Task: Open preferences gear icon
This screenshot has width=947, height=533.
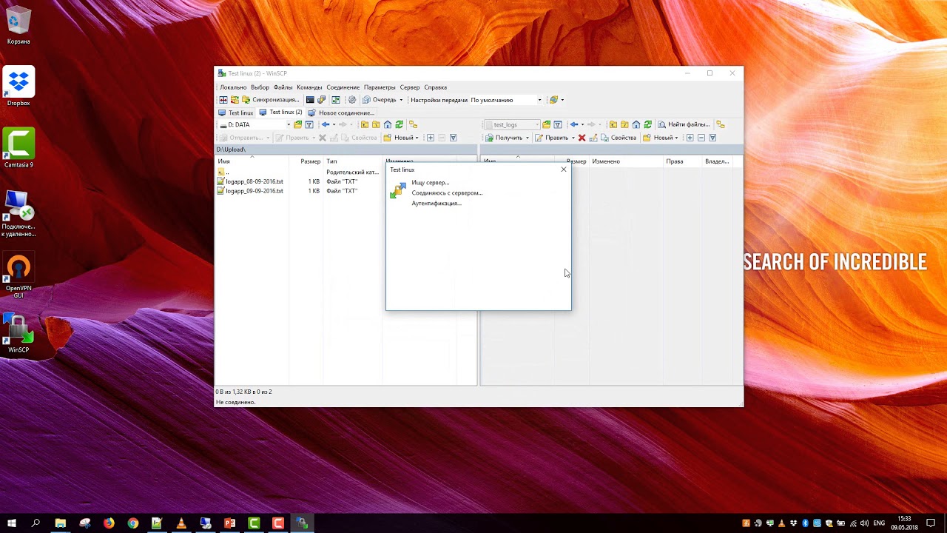Action: pyautogui.click(x=352, y=100)
